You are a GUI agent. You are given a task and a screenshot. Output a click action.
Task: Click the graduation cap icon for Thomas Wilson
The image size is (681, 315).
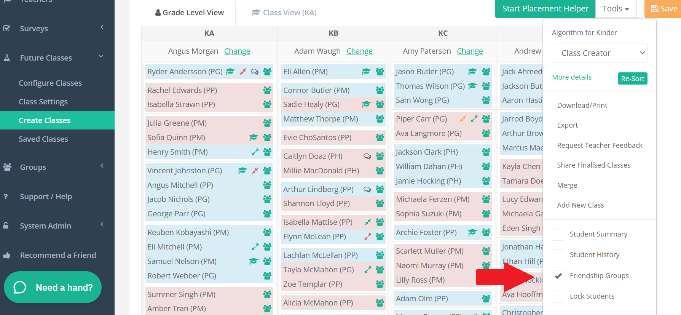[472, 86]
